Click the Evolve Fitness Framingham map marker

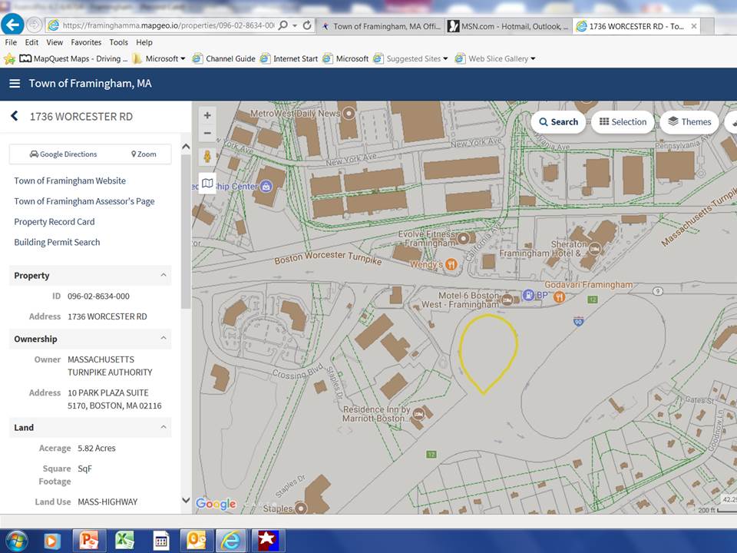pos(464,238)
